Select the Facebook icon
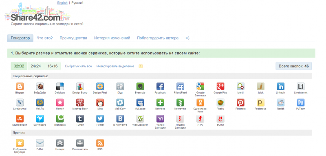 pos(160,86)
